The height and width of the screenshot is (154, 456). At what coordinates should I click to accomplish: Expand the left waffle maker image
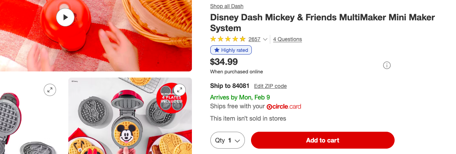tap(50, 90)
